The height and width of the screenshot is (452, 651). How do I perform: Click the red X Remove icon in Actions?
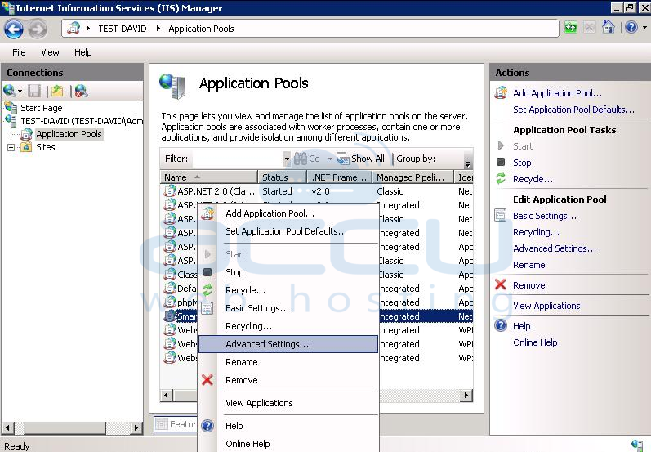[x=501, y=285]
